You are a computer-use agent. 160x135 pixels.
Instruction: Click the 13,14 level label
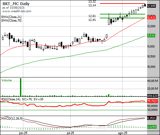[x=92, y=5]
